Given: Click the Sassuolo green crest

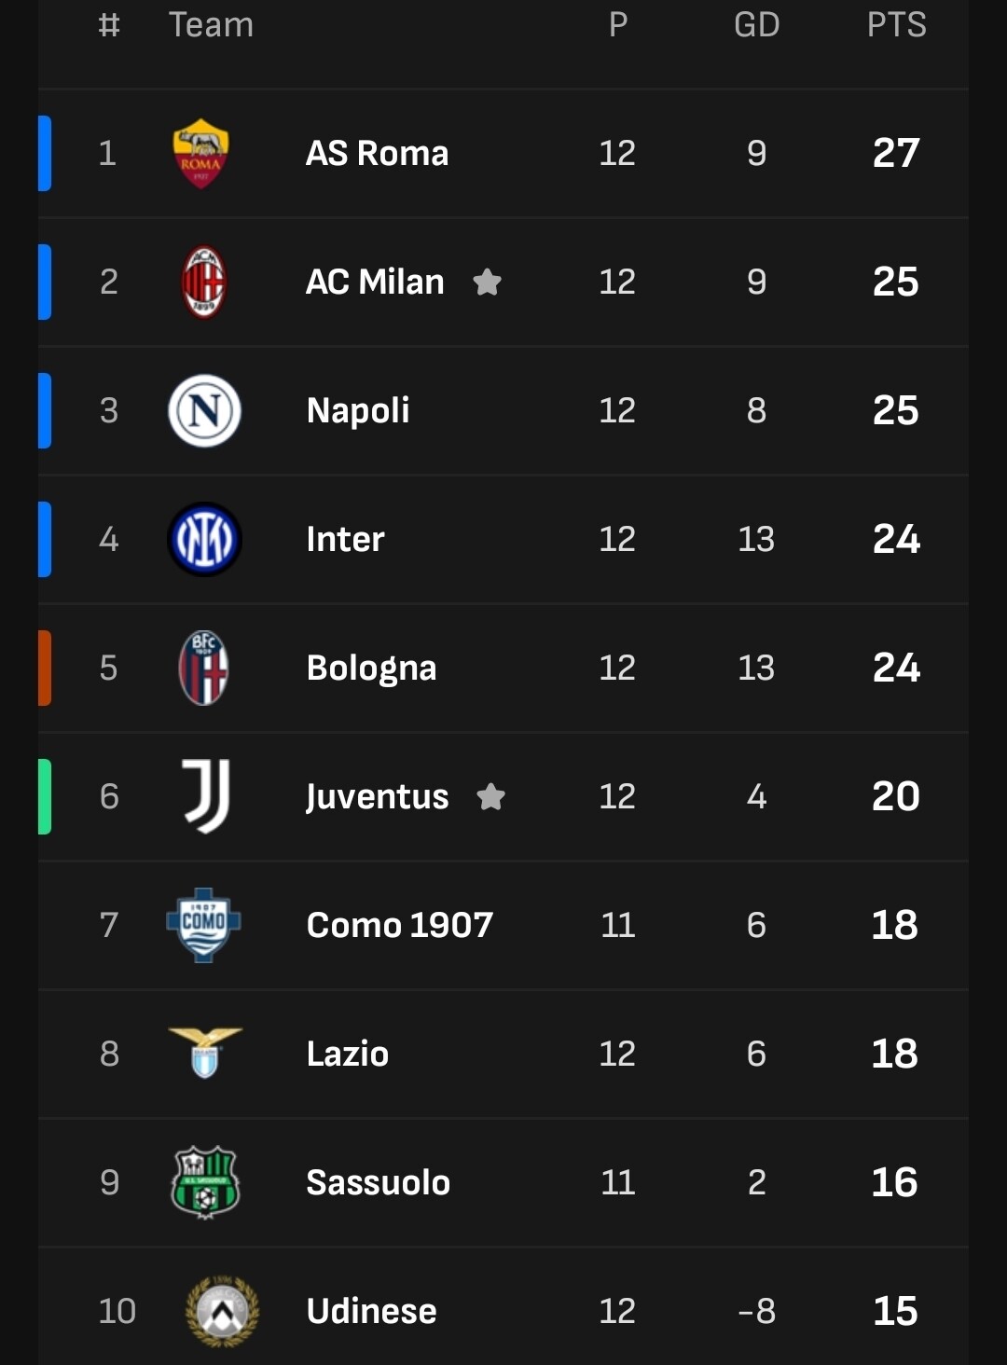Looking at the screenshot, I should pyautogui.click(x=205, y=1182).
